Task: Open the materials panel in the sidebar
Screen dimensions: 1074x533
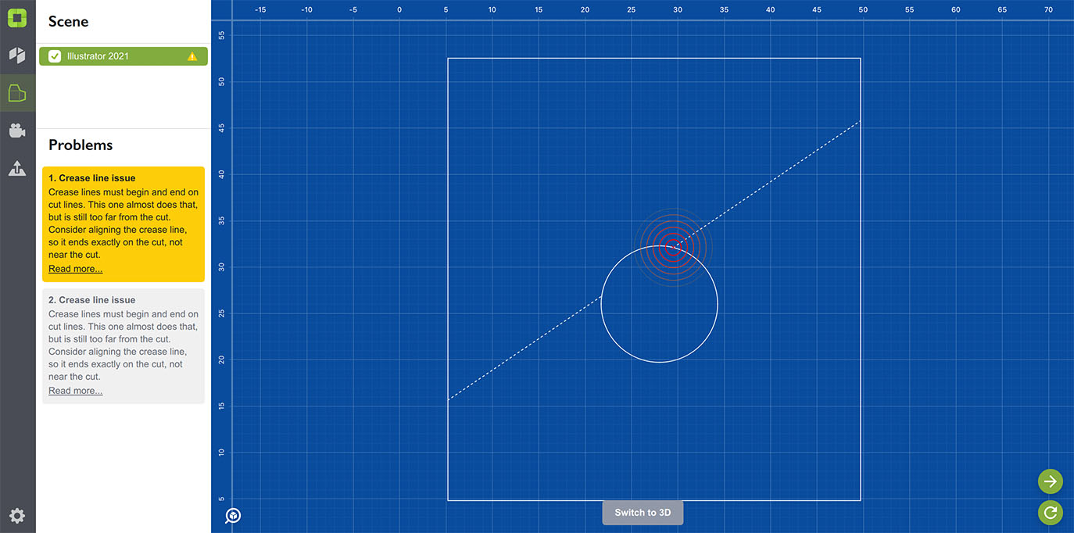Action: 17,55
